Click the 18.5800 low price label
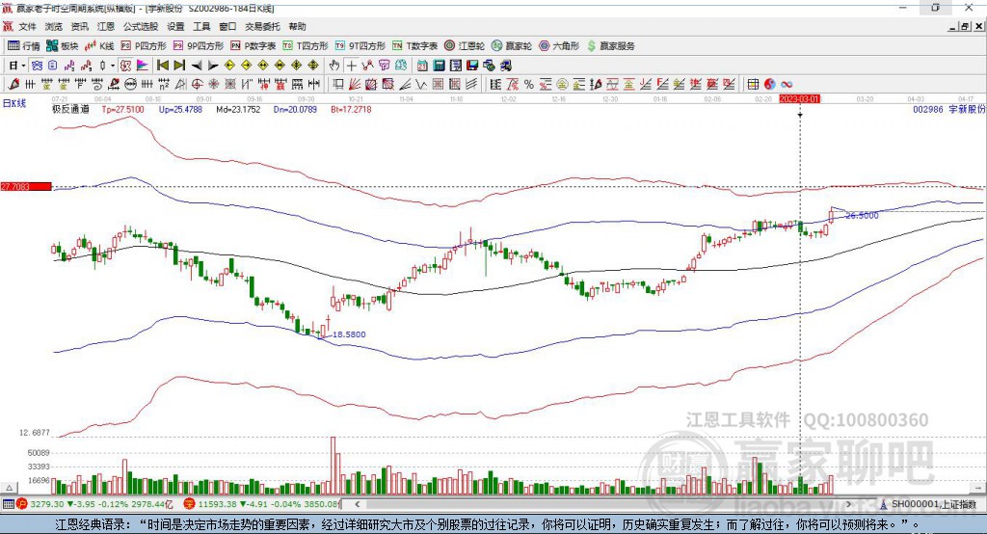987x534 pixels. pos(349,334)
